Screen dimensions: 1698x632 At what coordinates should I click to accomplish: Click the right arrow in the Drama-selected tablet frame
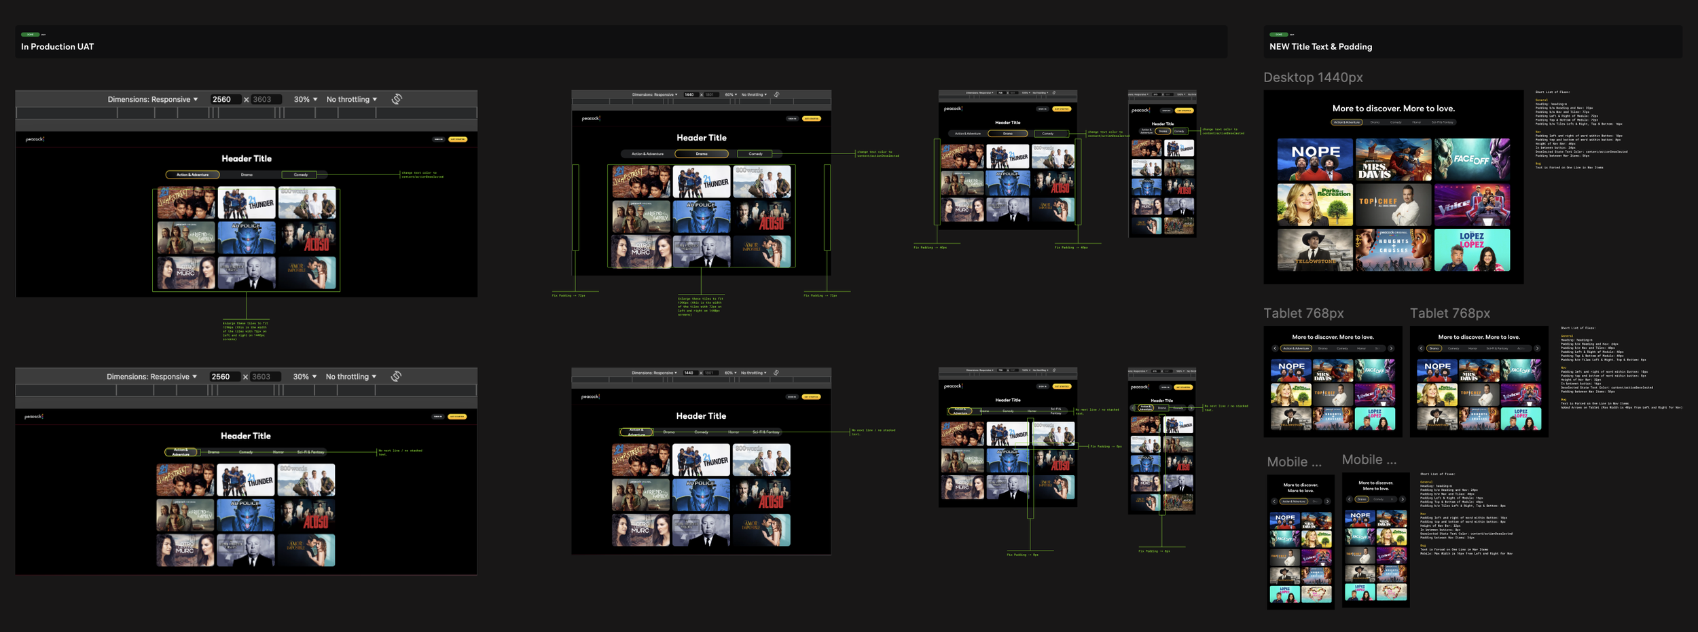[x=1537, y=348]
